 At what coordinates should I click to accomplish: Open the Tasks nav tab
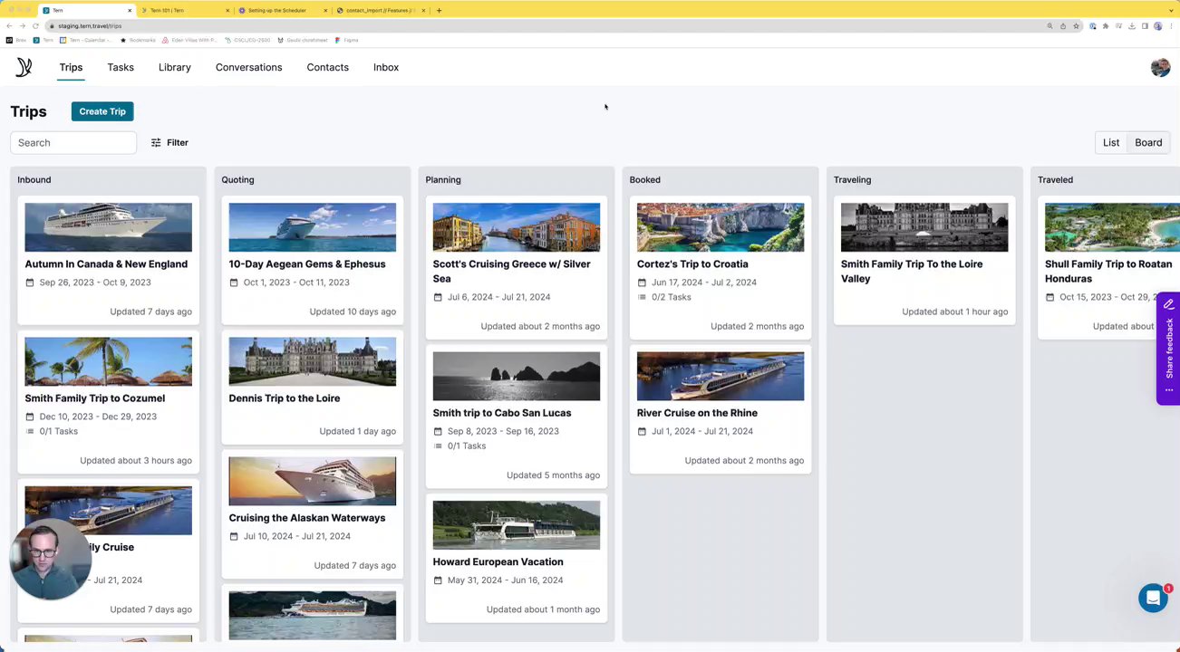[121, 67]
